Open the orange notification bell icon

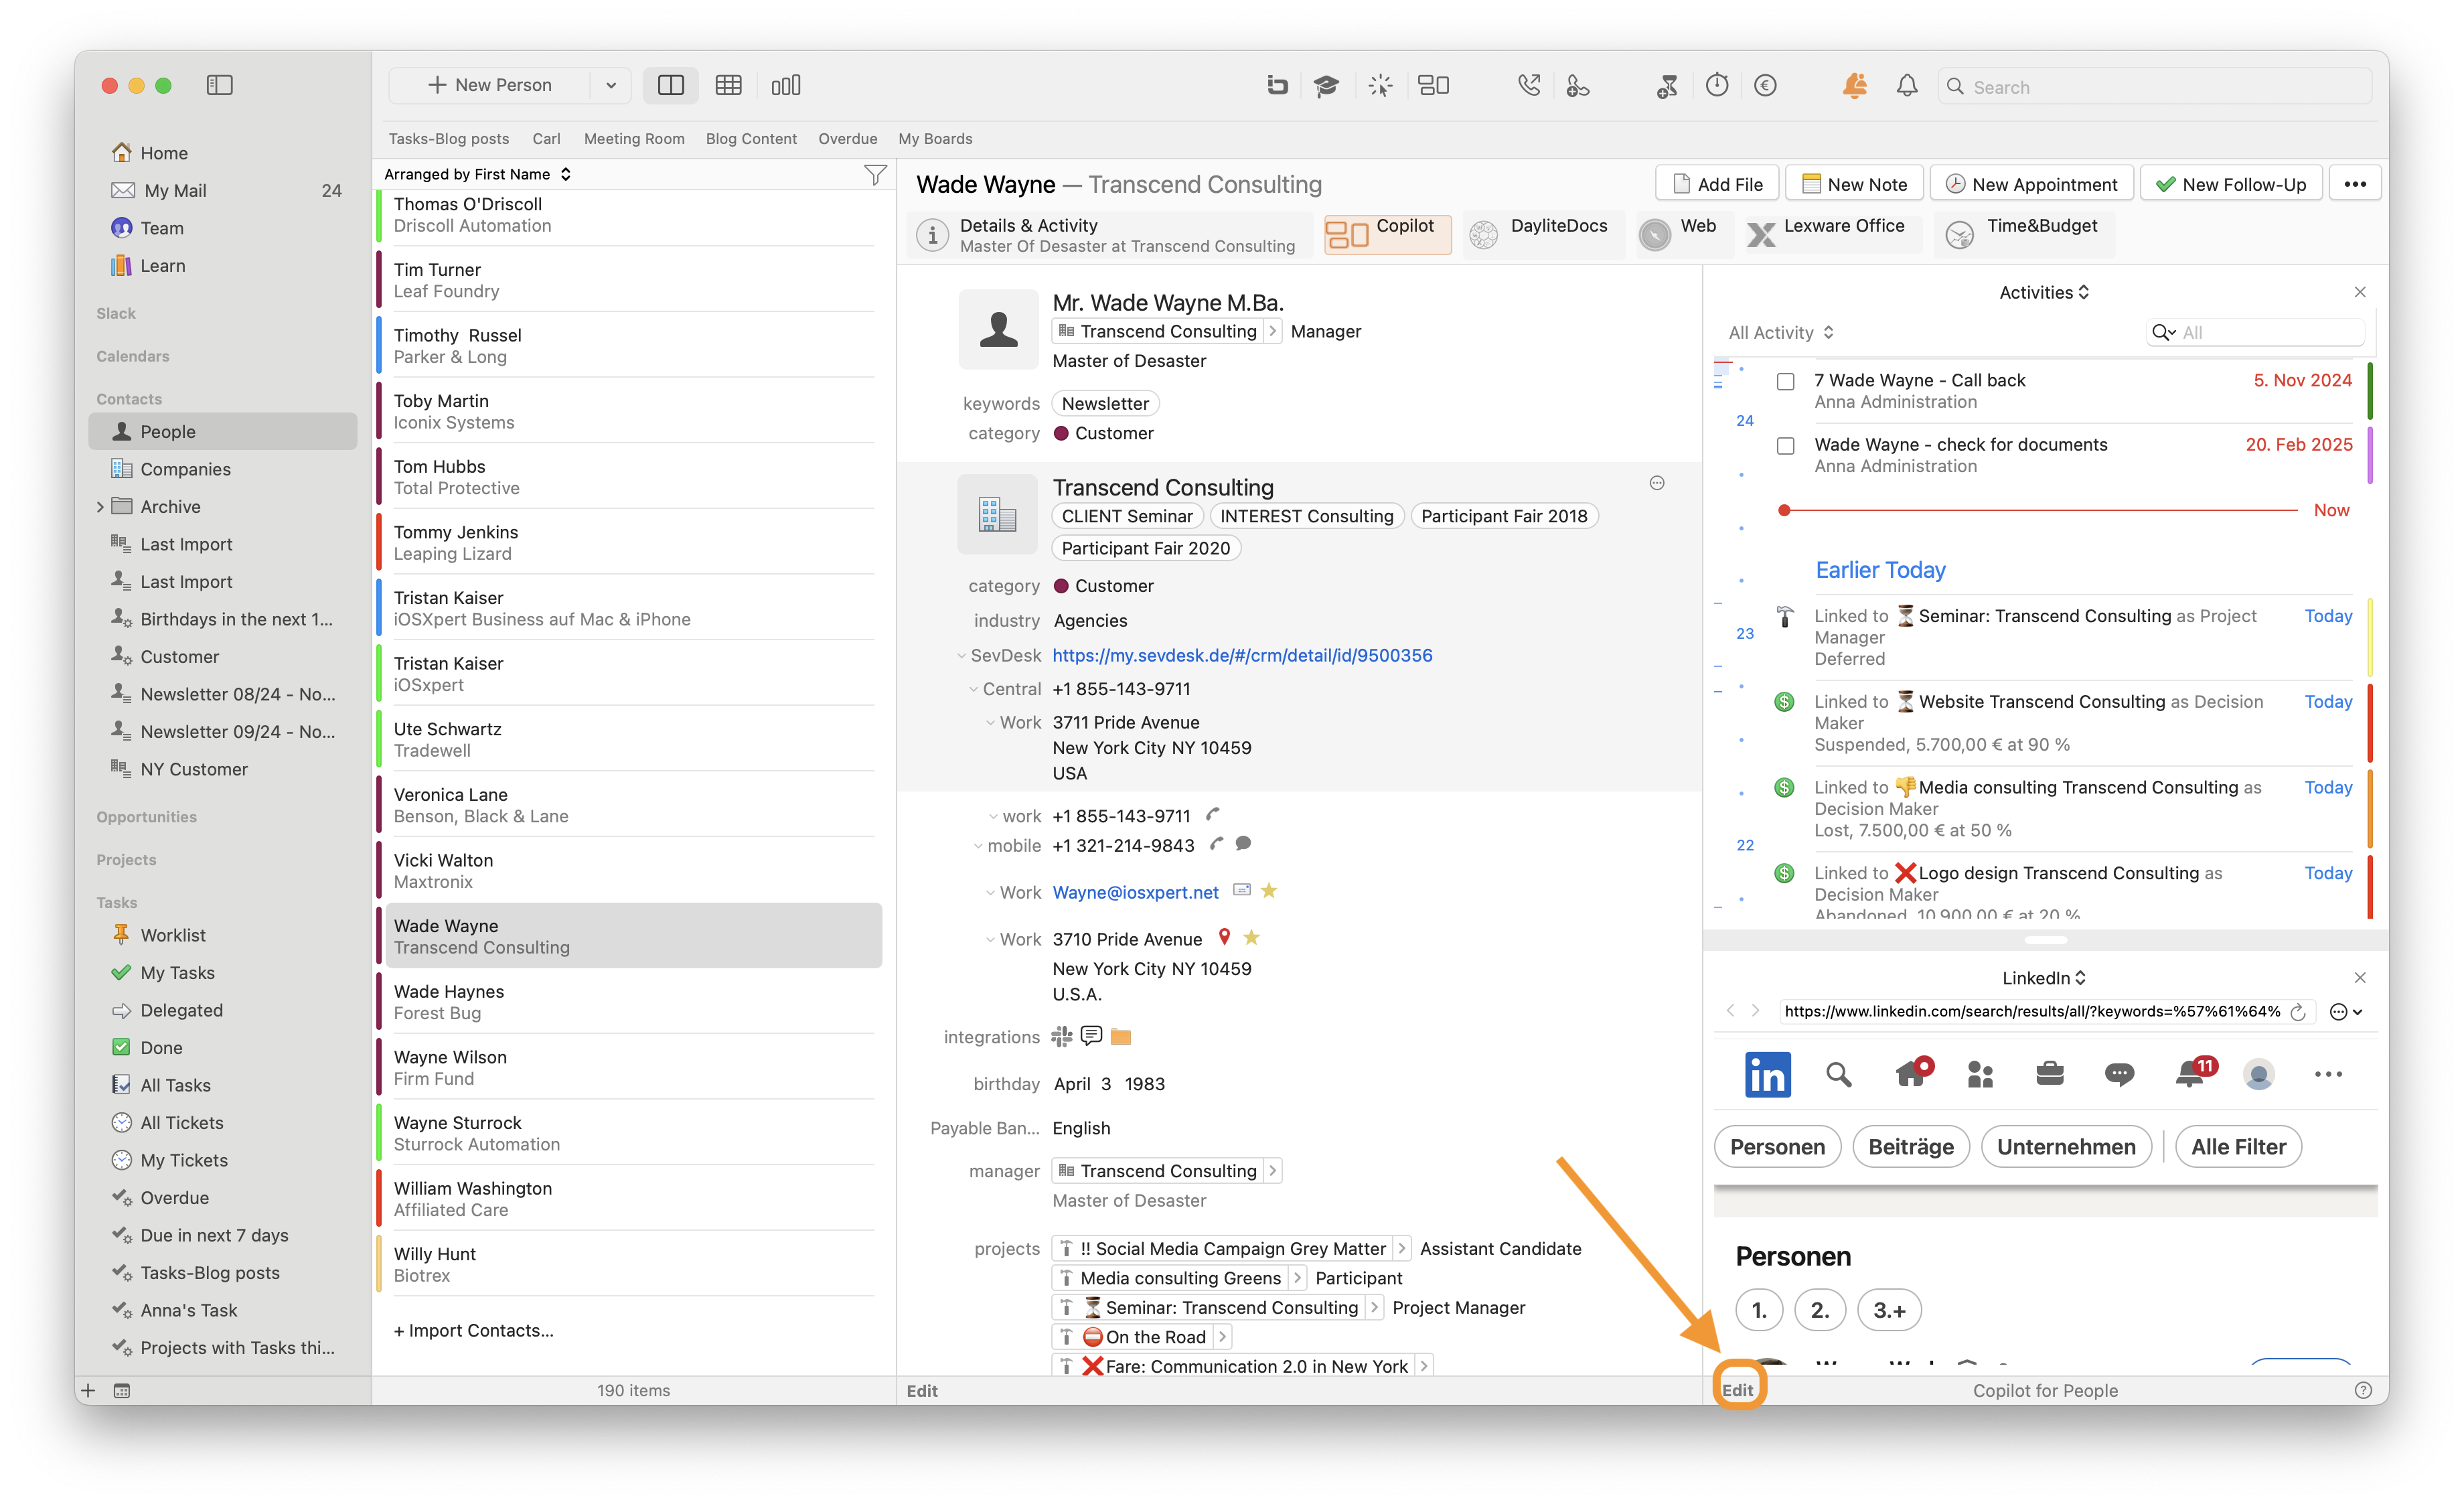pyautogui.click(x=1854, y=86)
